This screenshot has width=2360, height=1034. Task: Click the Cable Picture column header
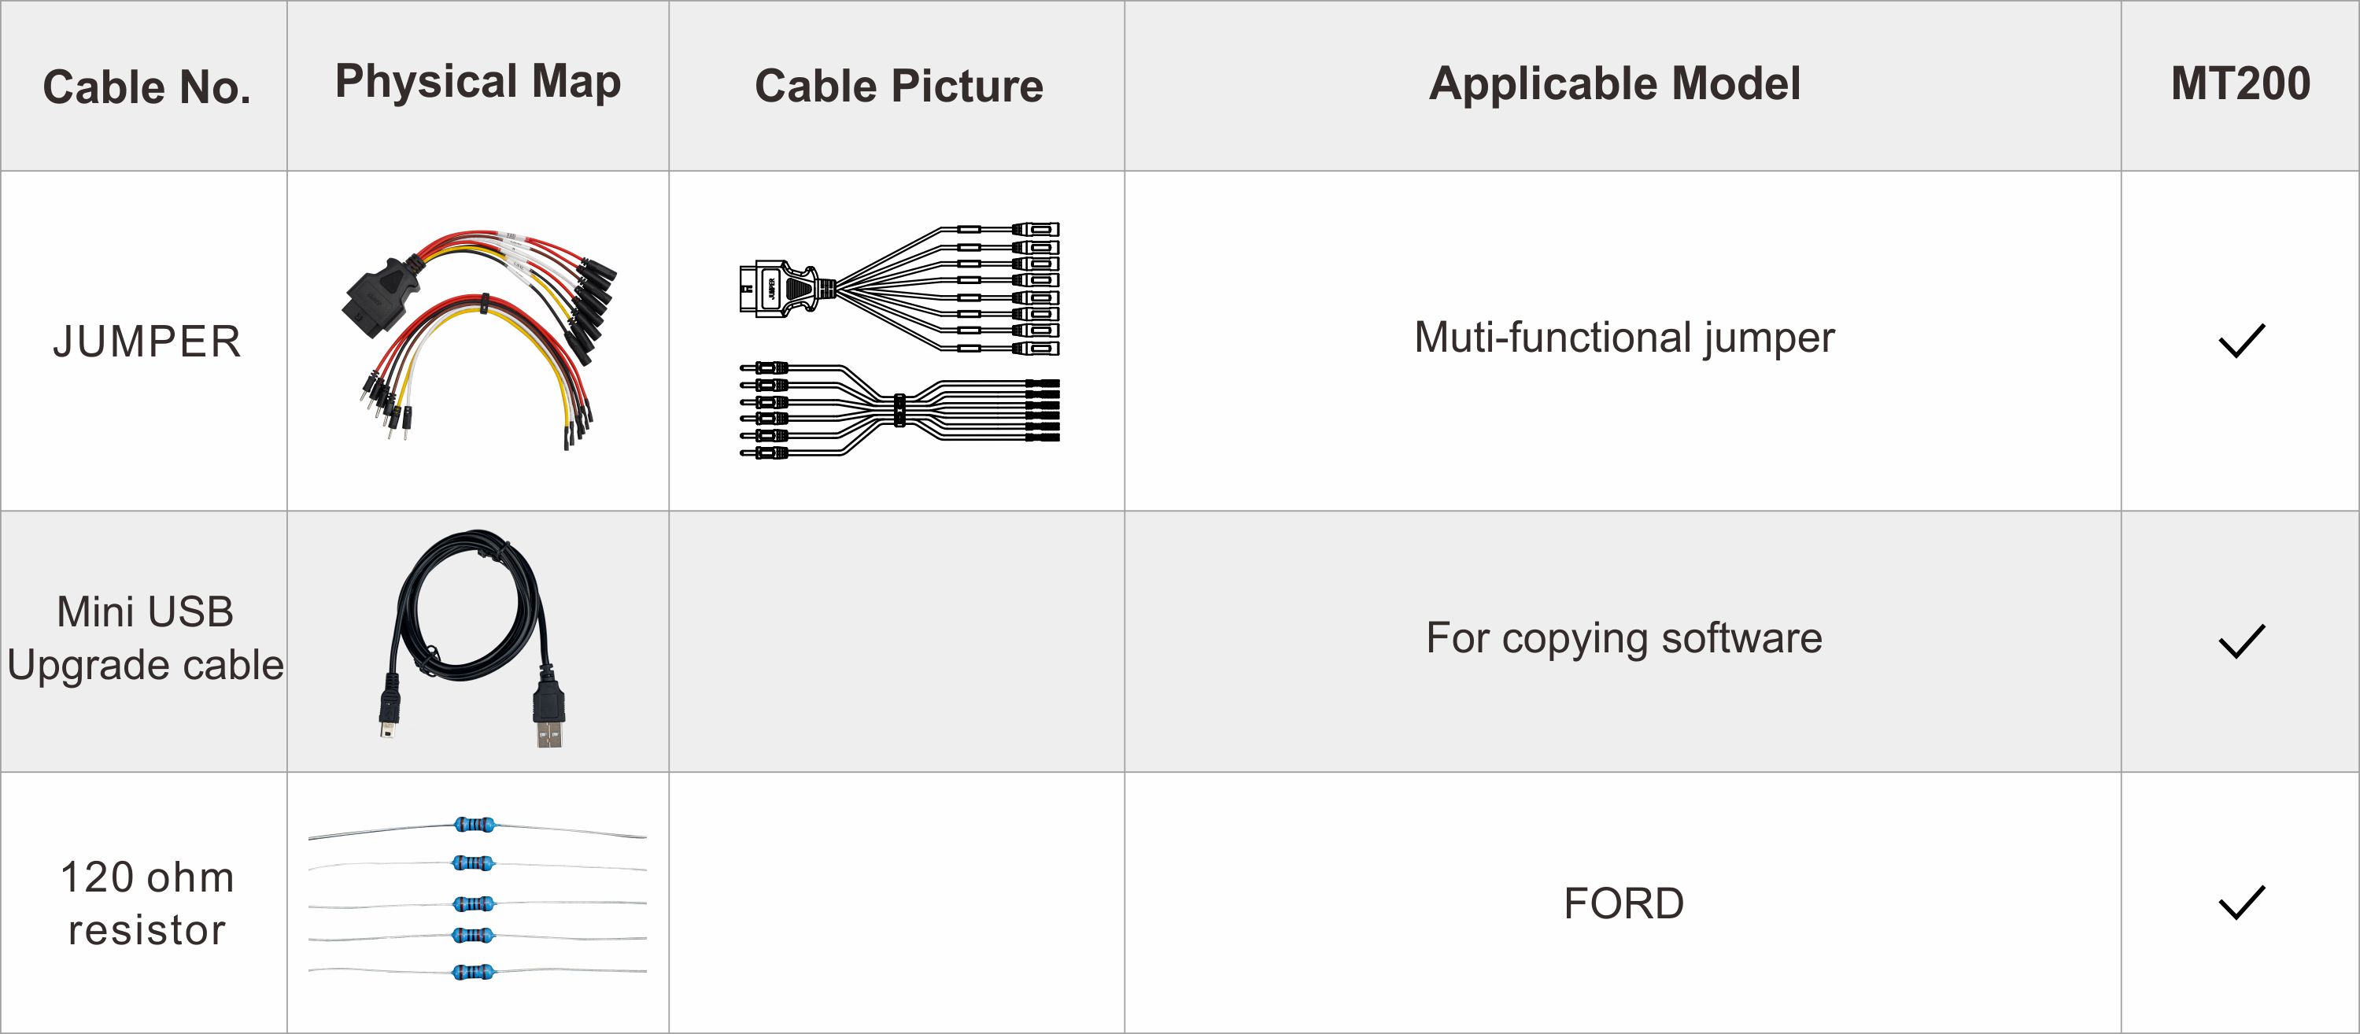pyautogui.click(x=898, y=86)
